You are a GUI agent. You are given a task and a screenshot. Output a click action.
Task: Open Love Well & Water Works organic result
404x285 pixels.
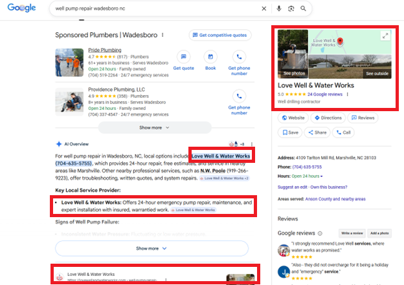click(x=91, y=274)
